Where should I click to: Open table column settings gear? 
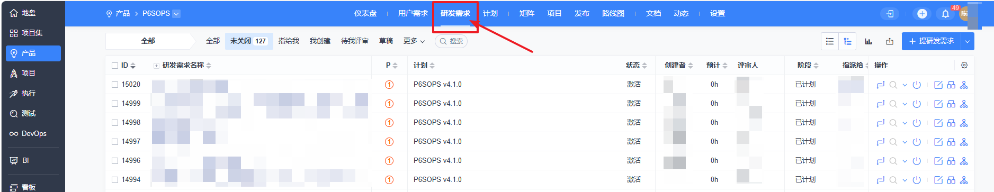(964, 65)
